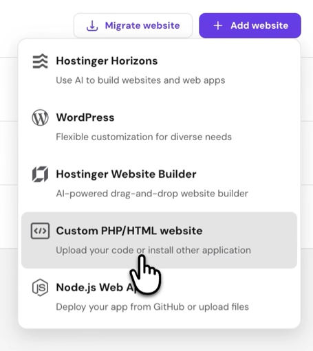The height and width of the screenshot is (351, 313).
Task: Click the WordPress logo icon
Action: [40, 117]
